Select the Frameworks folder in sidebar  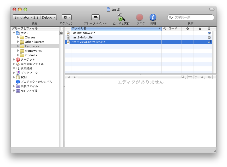coord(33,51)
